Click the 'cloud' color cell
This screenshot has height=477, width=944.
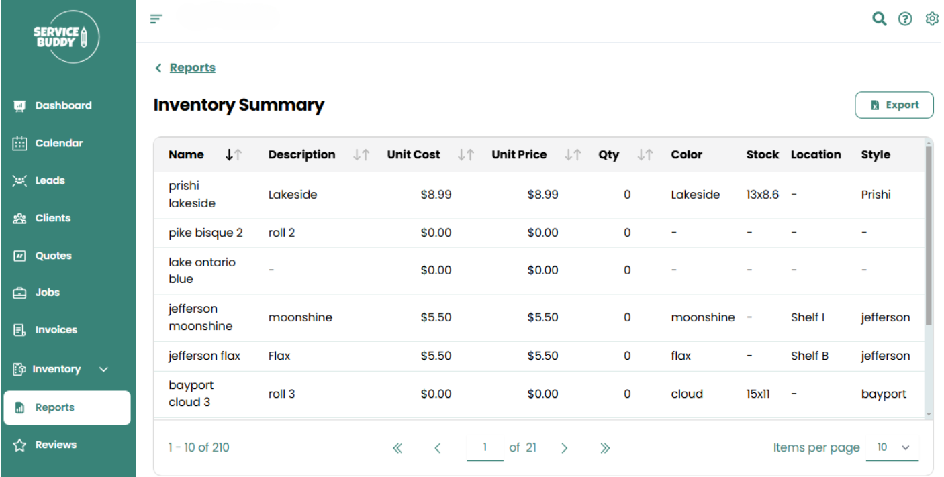tap(687, 394)
